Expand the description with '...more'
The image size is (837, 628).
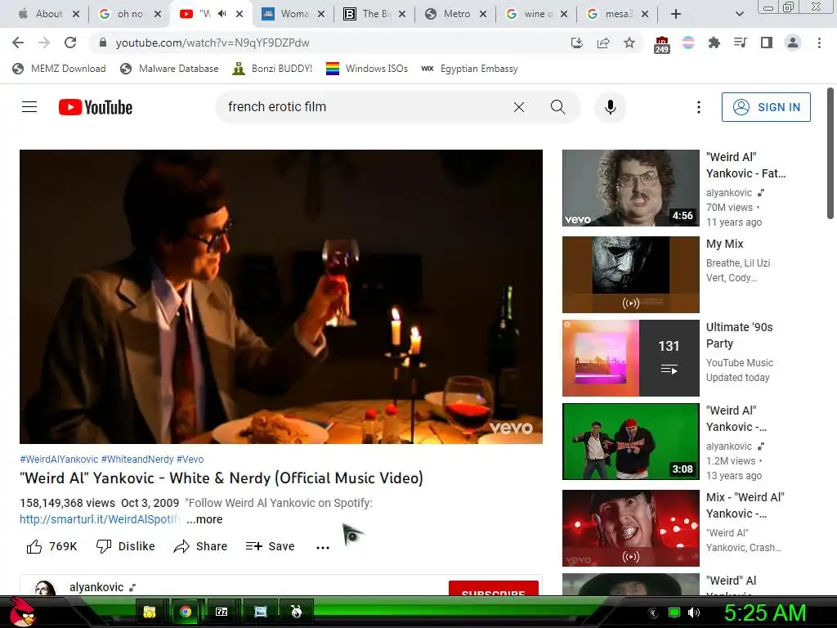(x=204, y=519)
